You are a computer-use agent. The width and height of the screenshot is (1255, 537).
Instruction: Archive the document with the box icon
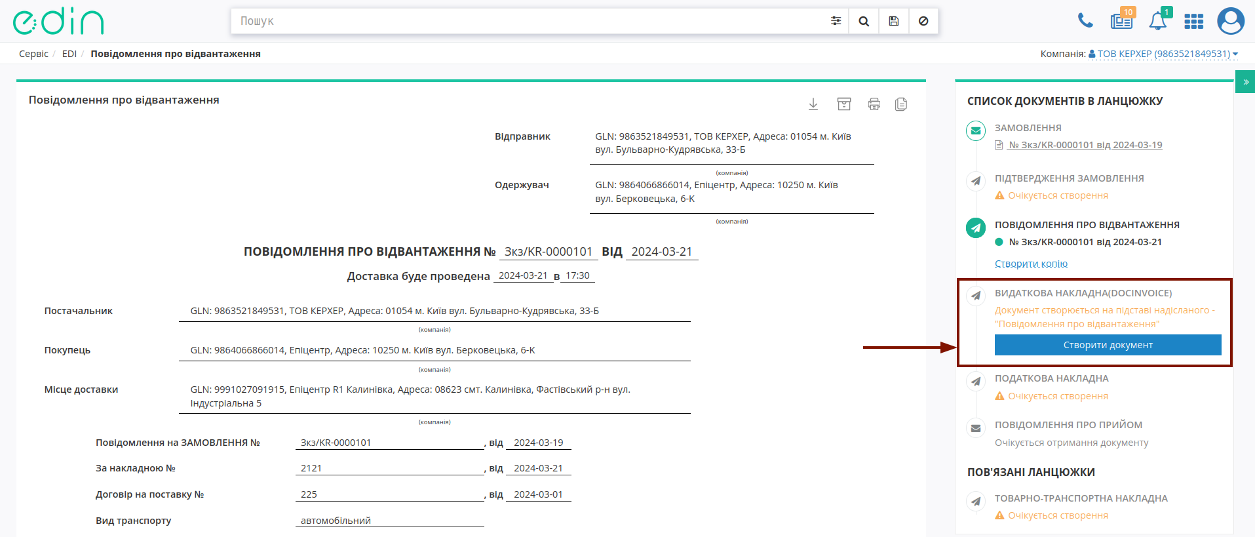click(844, 104)
